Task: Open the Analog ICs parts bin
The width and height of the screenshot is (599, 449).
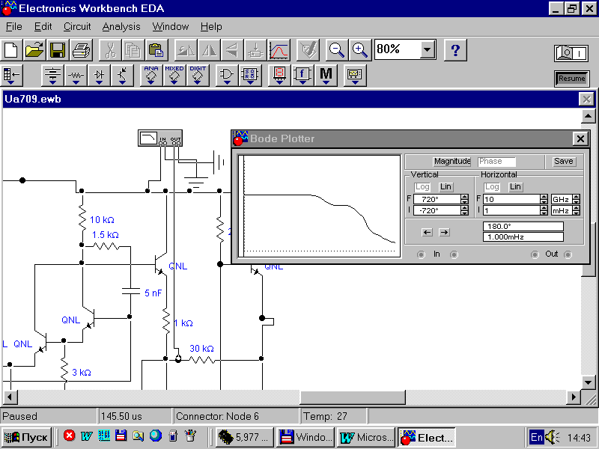Action: [151, 76]
